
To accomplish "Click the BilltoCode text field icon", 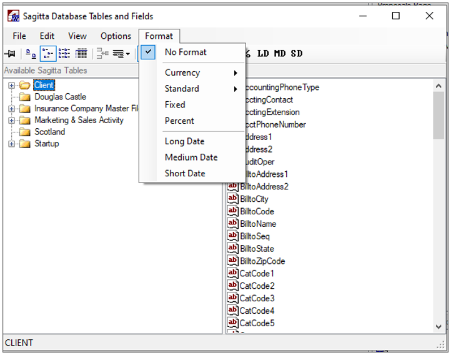I will 232,211.
